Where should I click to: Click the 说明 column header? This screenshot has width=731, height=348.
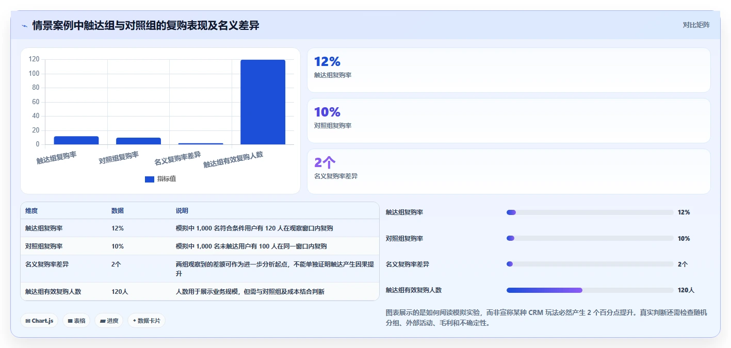pyautogui.click(x=182, y=211)
